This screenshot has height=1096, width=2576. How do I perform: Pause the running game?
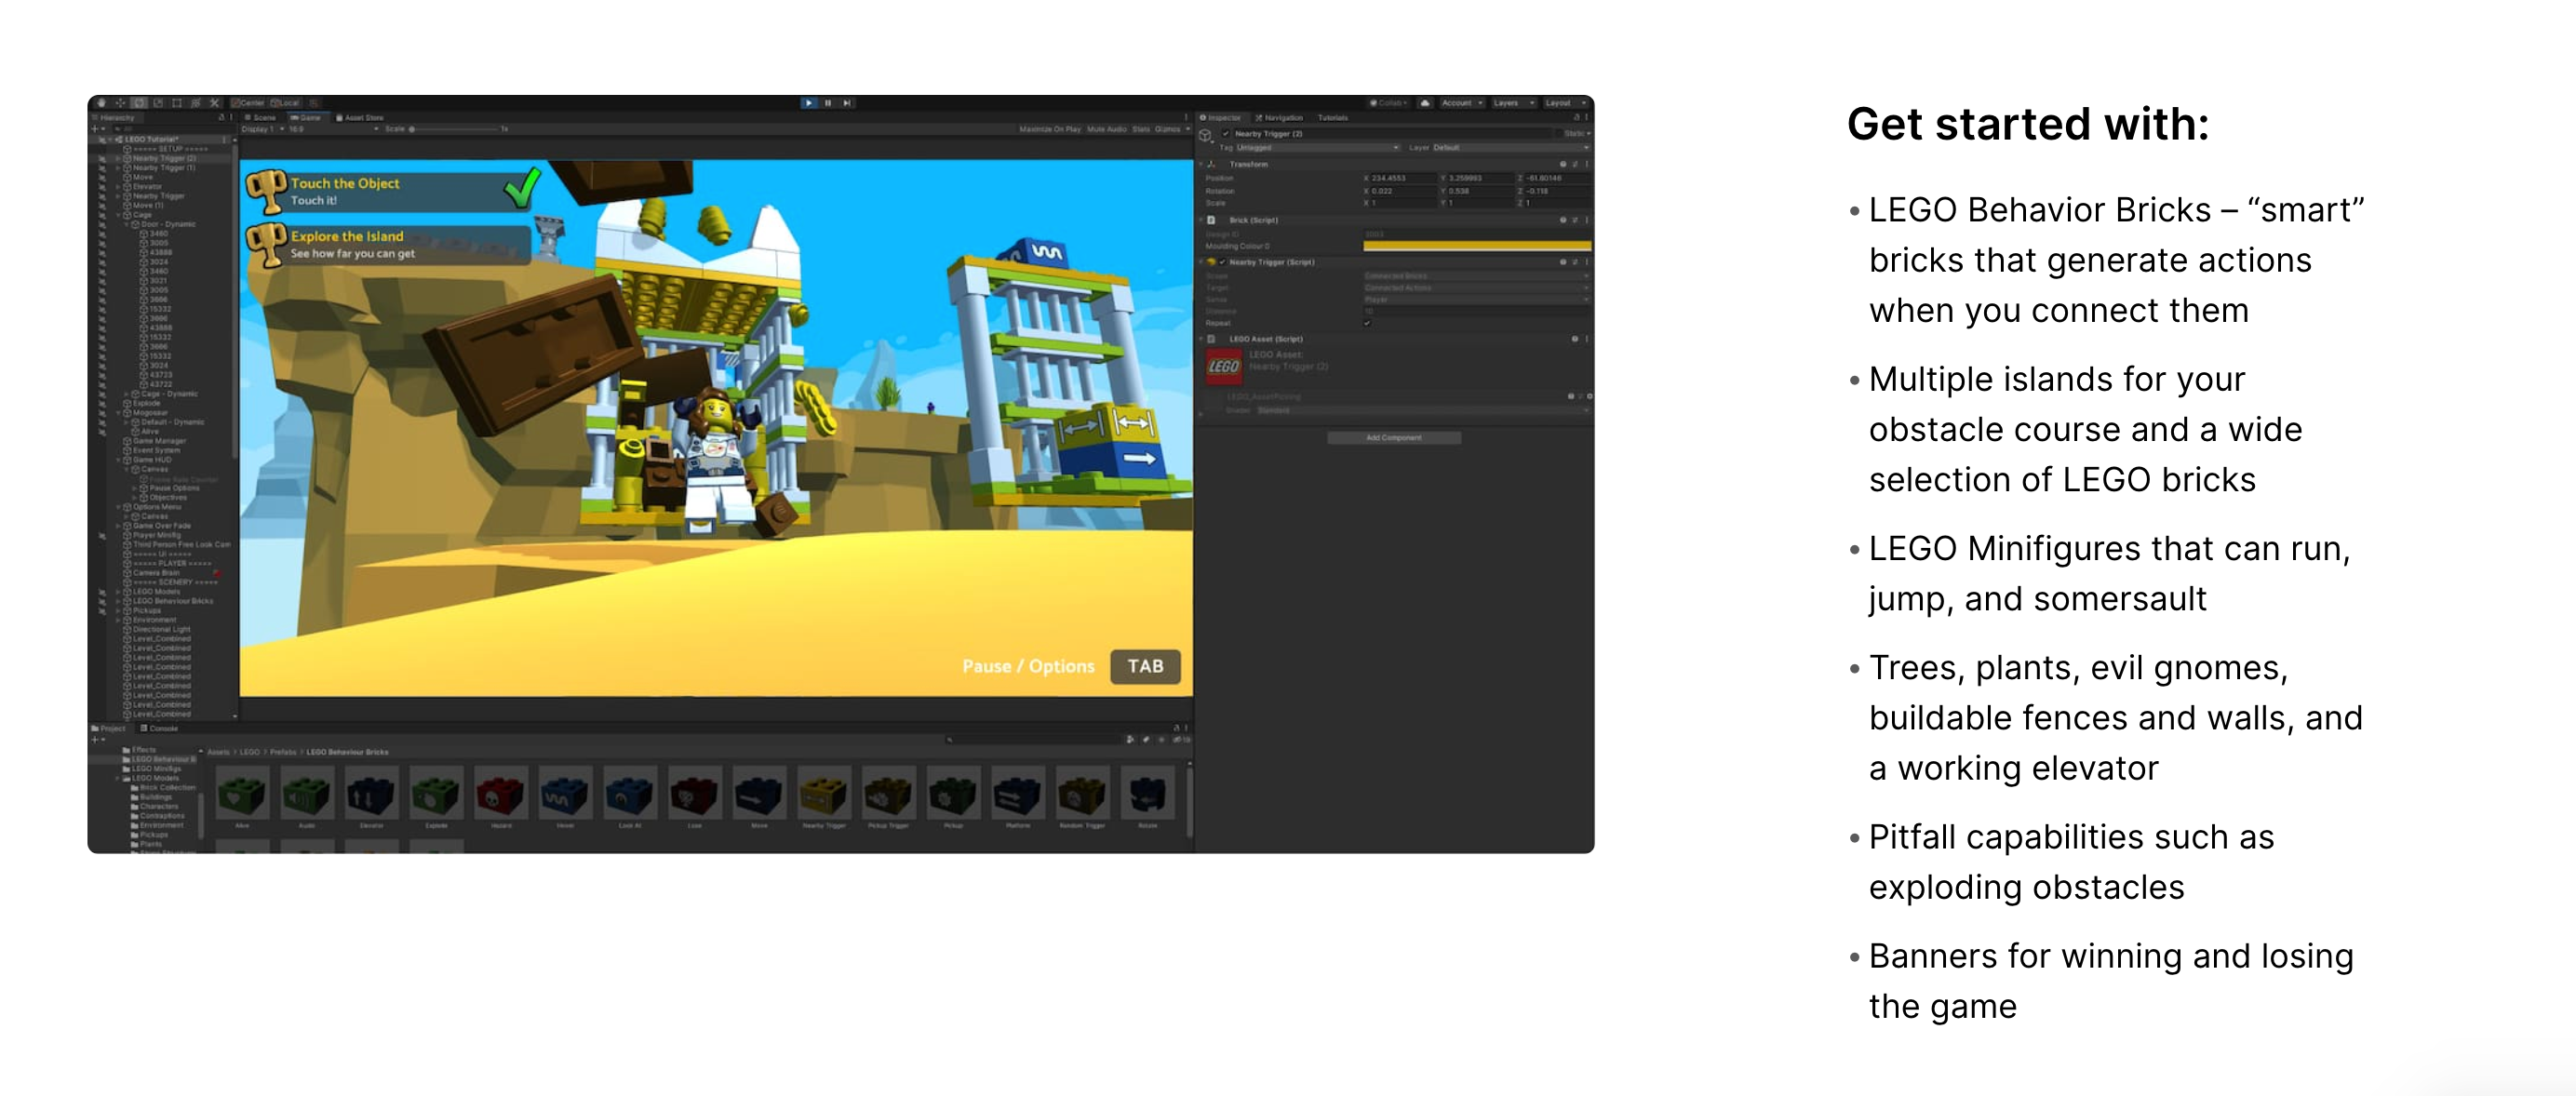click(827, 102)
